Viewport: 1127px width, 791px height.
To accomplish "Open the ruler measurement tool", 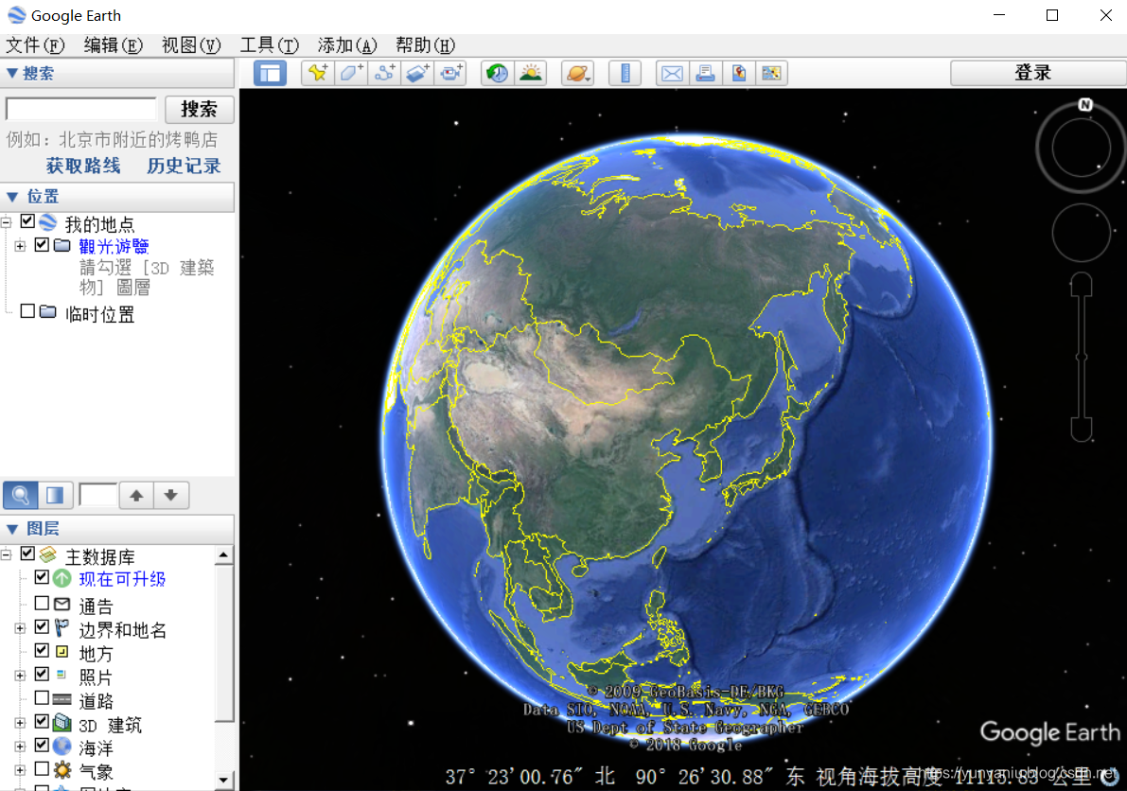I will [625, 73].
